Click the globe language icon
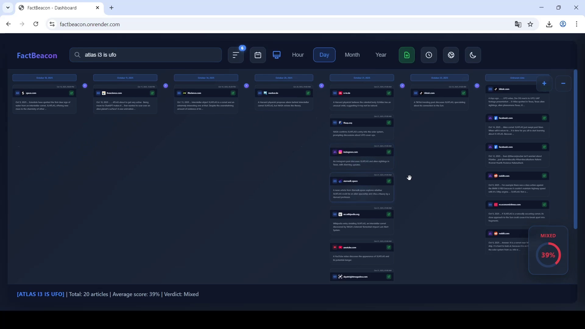The width and height of the screenshot is (585, 329). click(x=451, y=55)
